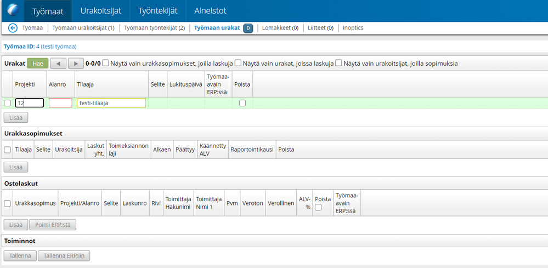
Task: Click Projekti/Alanro column header
Action: pos(80,203)
